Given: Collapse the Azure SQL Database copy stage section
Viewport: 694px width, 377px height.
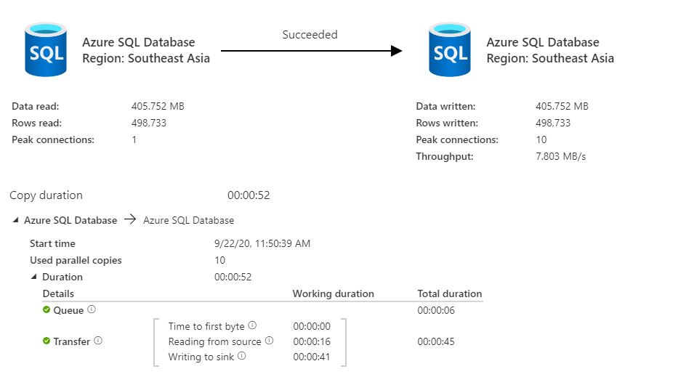Looking at the screenshot, I should 15,220.
